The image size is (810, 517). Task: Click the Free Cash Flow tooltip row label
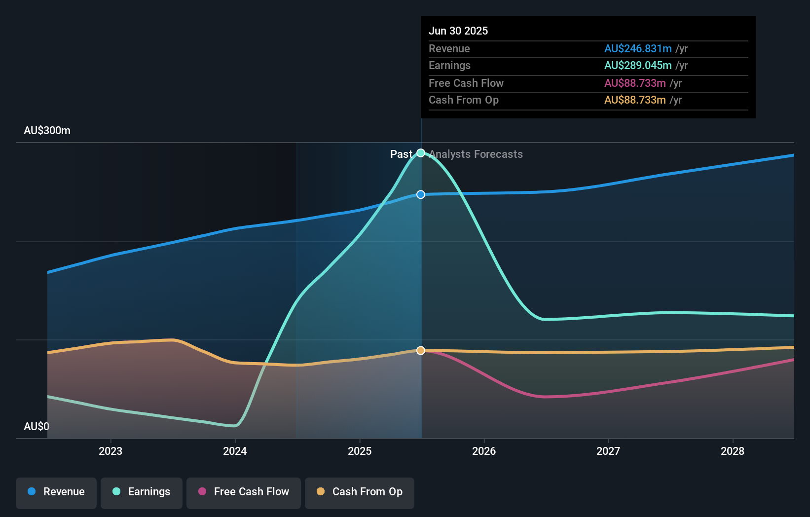(466, 83)
